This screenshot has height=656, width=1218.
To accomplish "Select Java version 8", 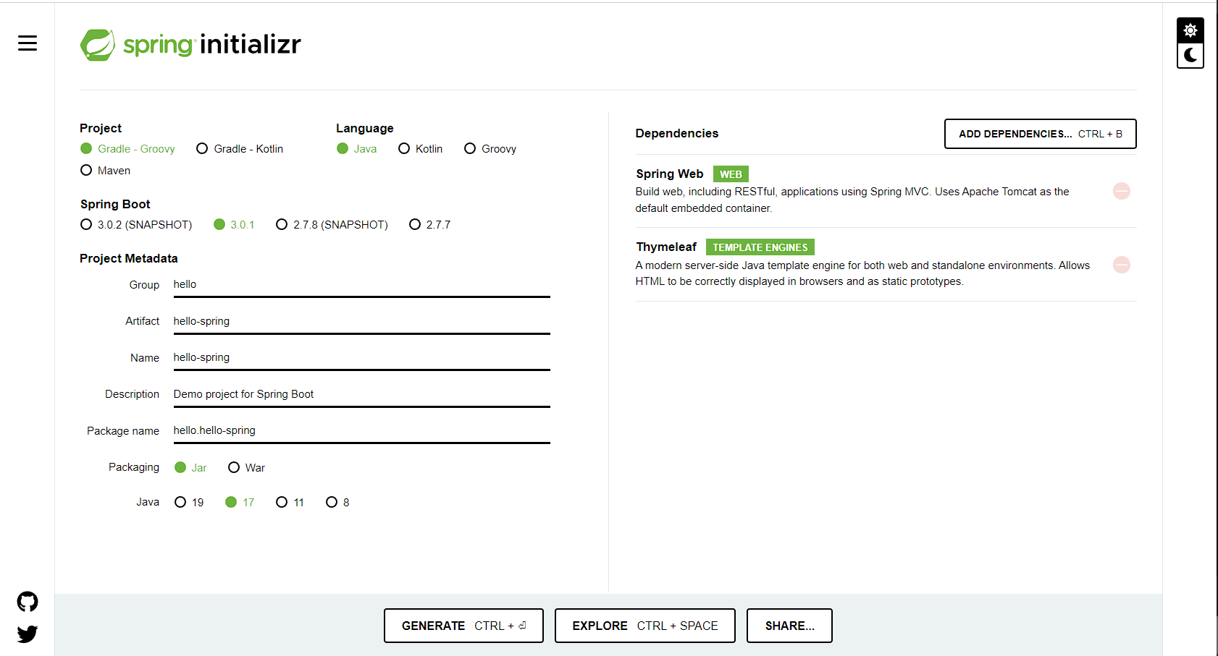I will click(x=338, y=503).
